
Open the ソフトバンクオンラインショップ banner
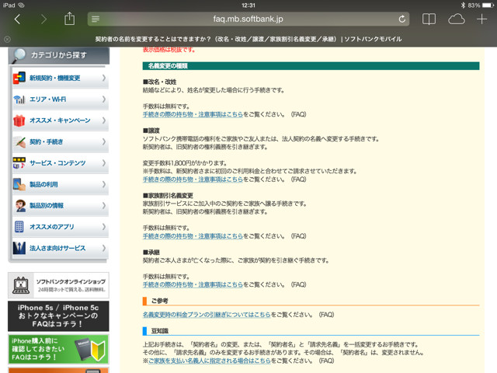point(58,285)
